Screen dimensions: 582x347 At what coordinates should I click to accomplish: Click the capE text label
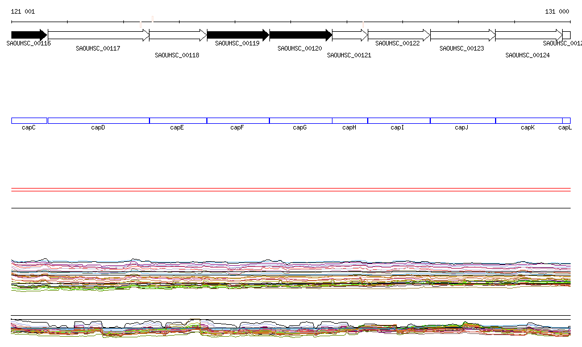pos(177,128)
